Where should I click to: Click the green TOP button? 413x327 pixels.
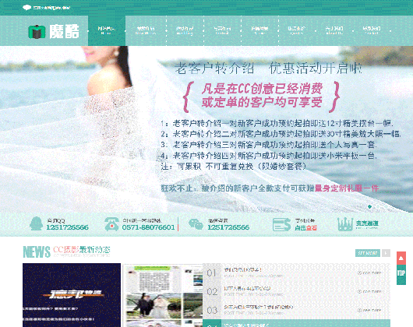(401, 275)
